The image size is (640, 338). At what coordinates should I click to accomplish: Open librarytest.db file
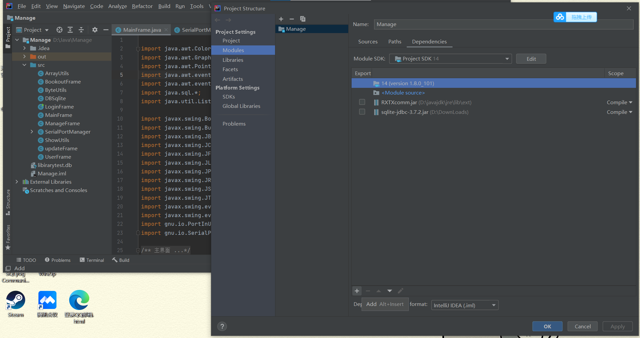pyautogui.click(x=54, y=165)
